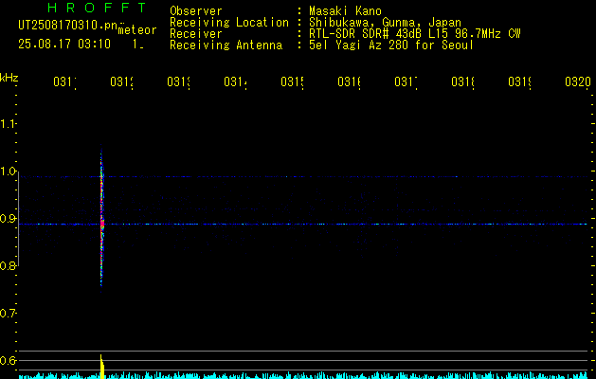Click the 0313 time marker
This screenshot has height=379, width=596.
(178, 81)
